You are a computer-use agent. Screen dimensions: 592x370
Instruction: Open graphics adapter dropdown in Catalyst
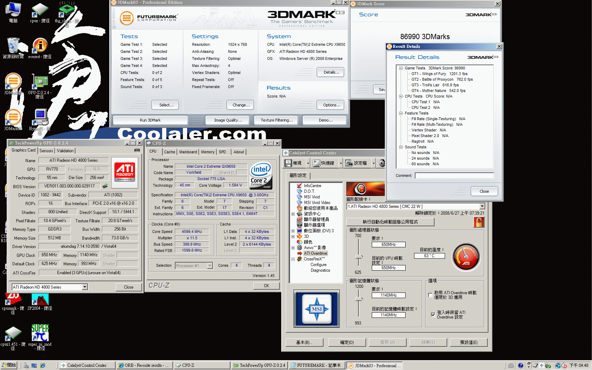tap(482, 206)
